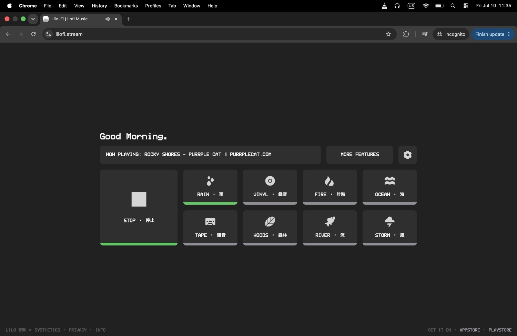517x336 pixels.
Task: Open the Tab menu
Action: (x=172, y=6)
